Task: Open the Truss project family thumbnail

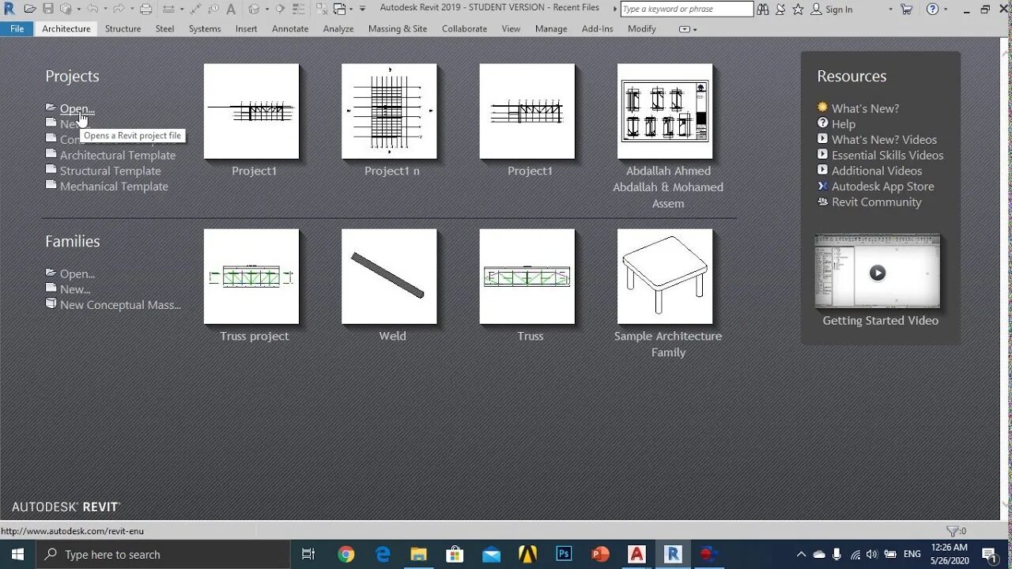Action: tap(251, 277)
